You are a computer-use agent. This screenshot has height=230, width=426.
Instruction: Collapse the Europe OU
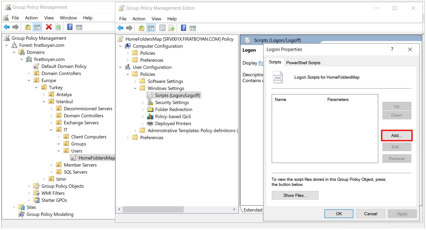(29, 80)
